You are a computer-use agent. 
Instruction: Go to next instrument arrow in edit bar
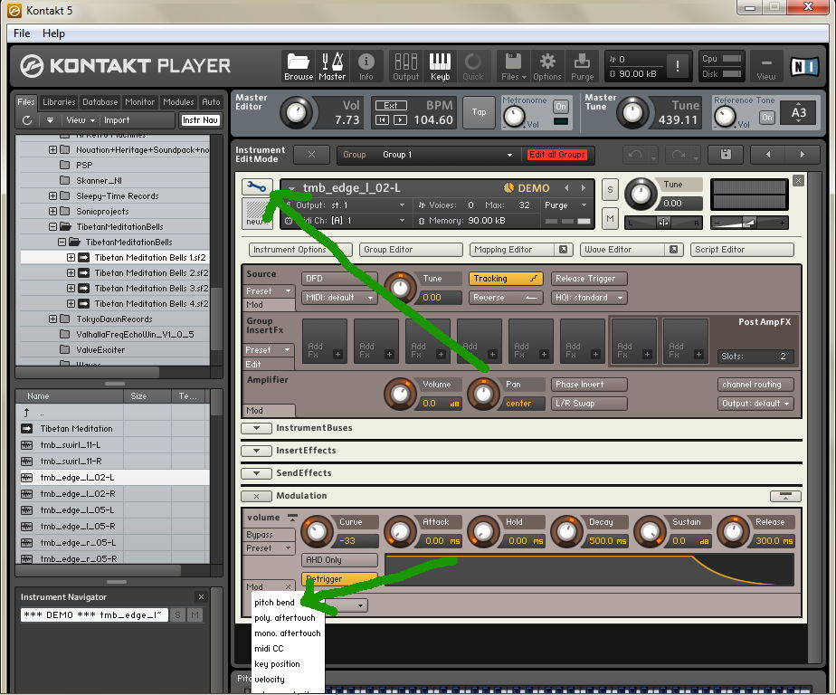(x=802, y=155)
